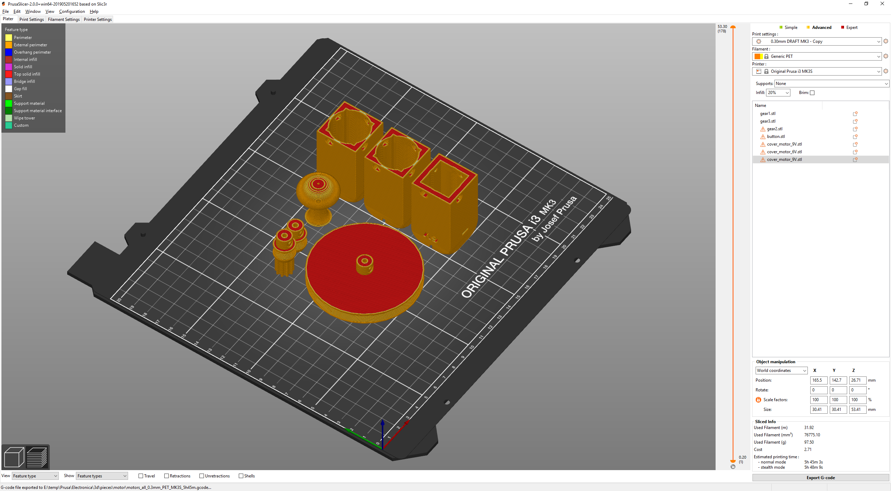891x491 pixels.
Task: Click Export G-code button
Action: pyautogui.click(x=820, y=478)
